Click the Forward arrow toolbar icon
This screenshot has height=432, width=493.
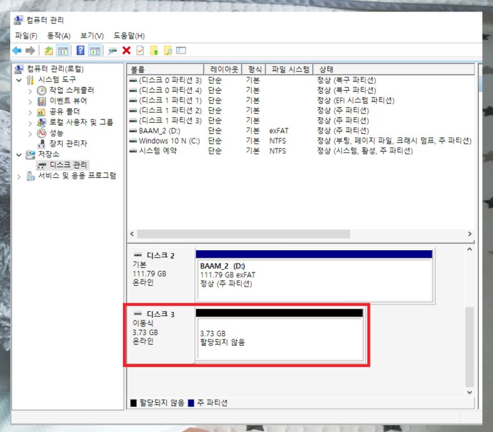click(30, 50)
